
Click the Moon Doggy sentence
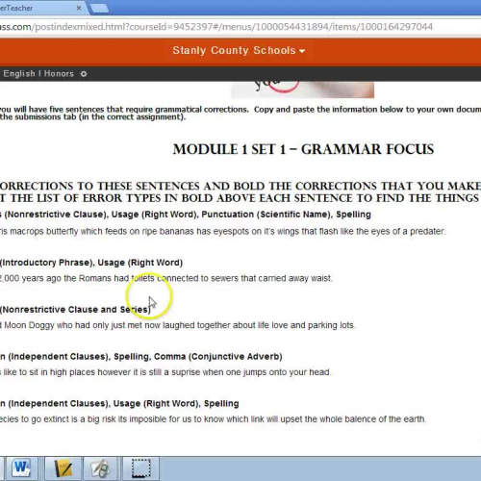[x=177, y=325]
